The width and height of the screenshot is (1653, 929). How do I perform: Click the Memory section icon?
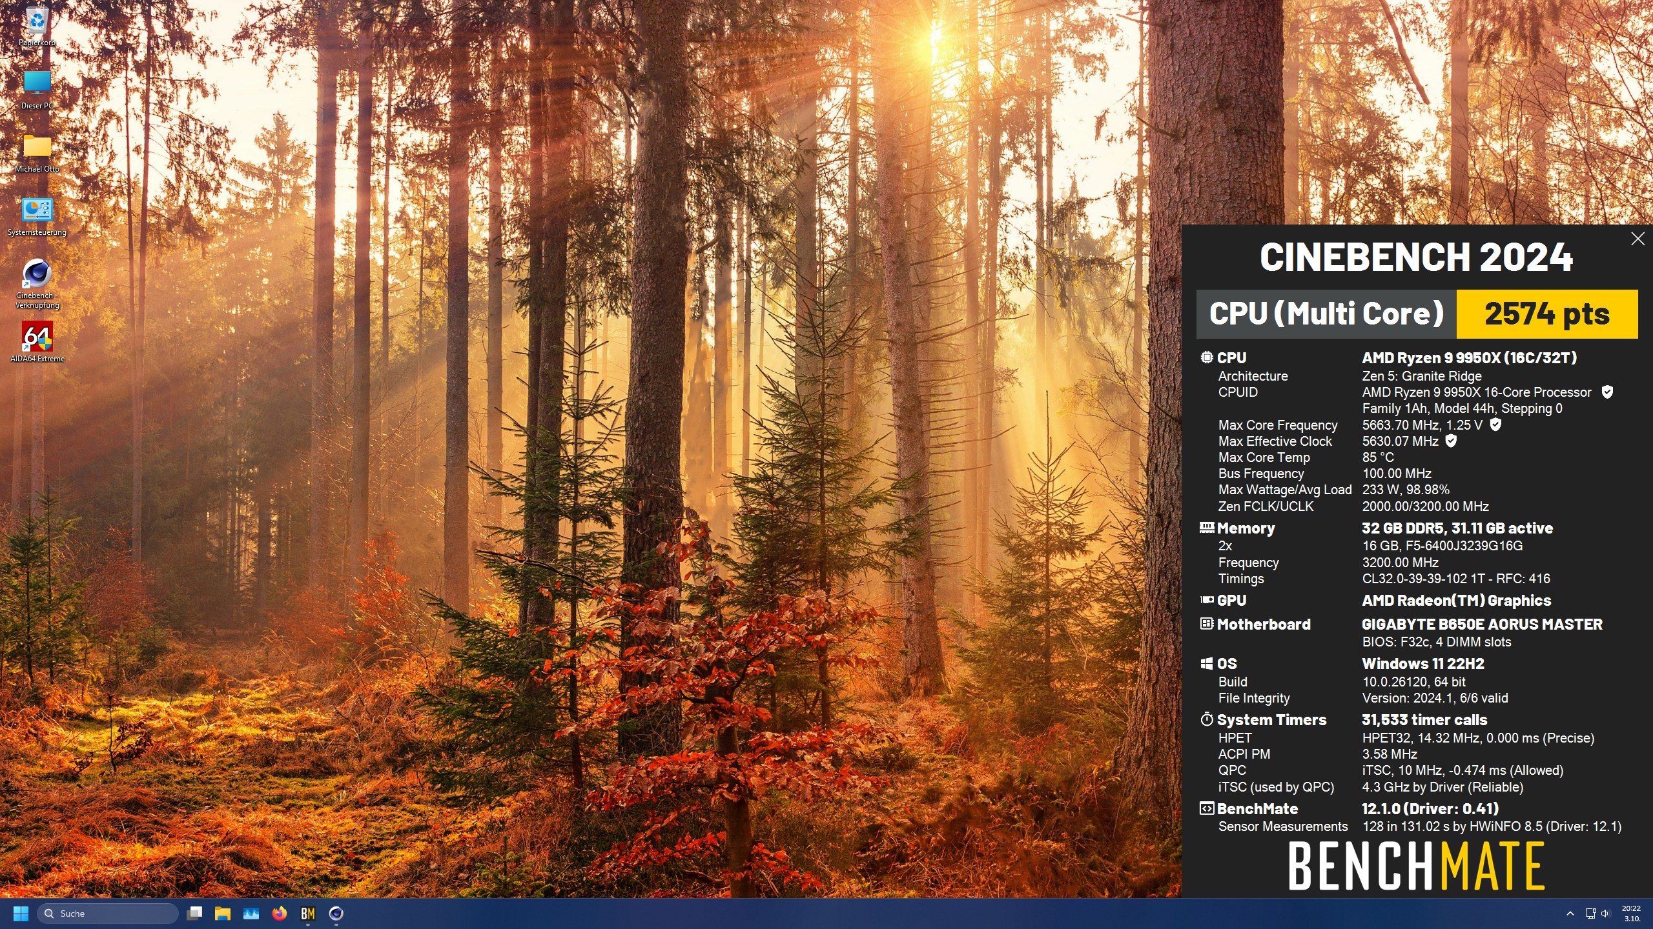1207,528
